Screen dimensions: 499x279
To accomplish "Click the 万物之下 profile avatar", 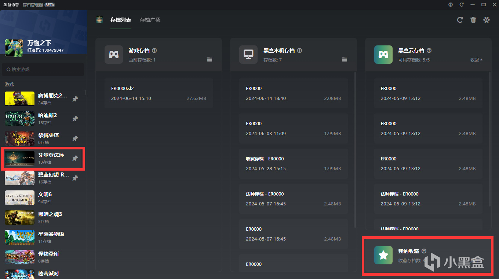I will (x=14, y=48).
